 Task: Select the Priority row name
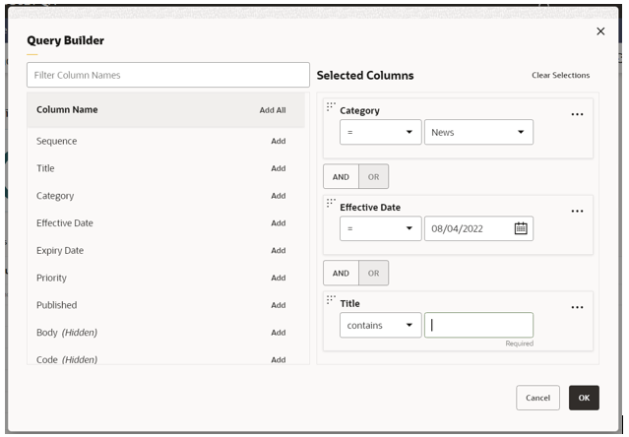(51, 278)
